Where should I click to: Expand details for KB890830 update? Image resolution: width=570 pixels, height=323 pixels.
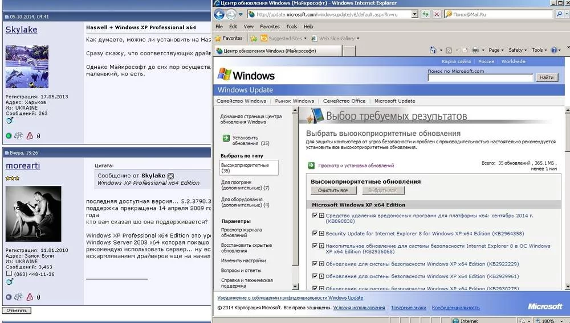click(x=321, y=216)
